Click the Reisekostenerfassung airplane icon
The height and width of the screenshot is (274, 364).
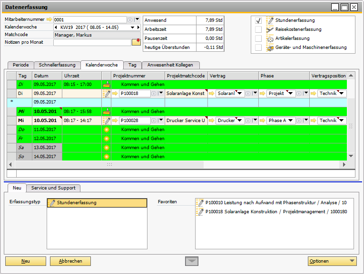270,29
